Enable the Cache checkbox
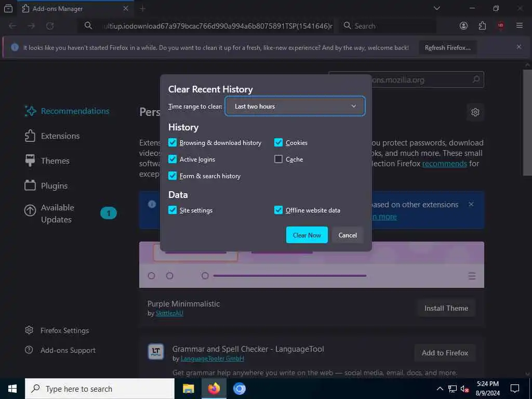Viewport: 532px width, 399px height. point(278,159)
